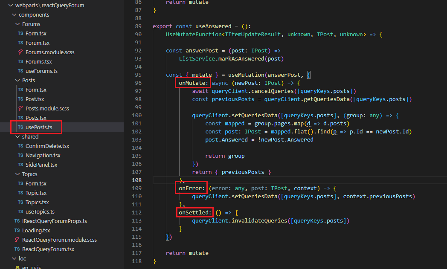Collapse the Topics folder chevron
Image resolution: width=447 pixels, height=269 pixels.
[x=17, y=174]
